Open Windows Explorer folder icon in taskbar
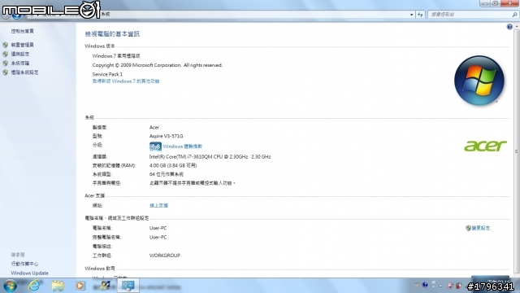520x293 pixels. coord(57,286)
